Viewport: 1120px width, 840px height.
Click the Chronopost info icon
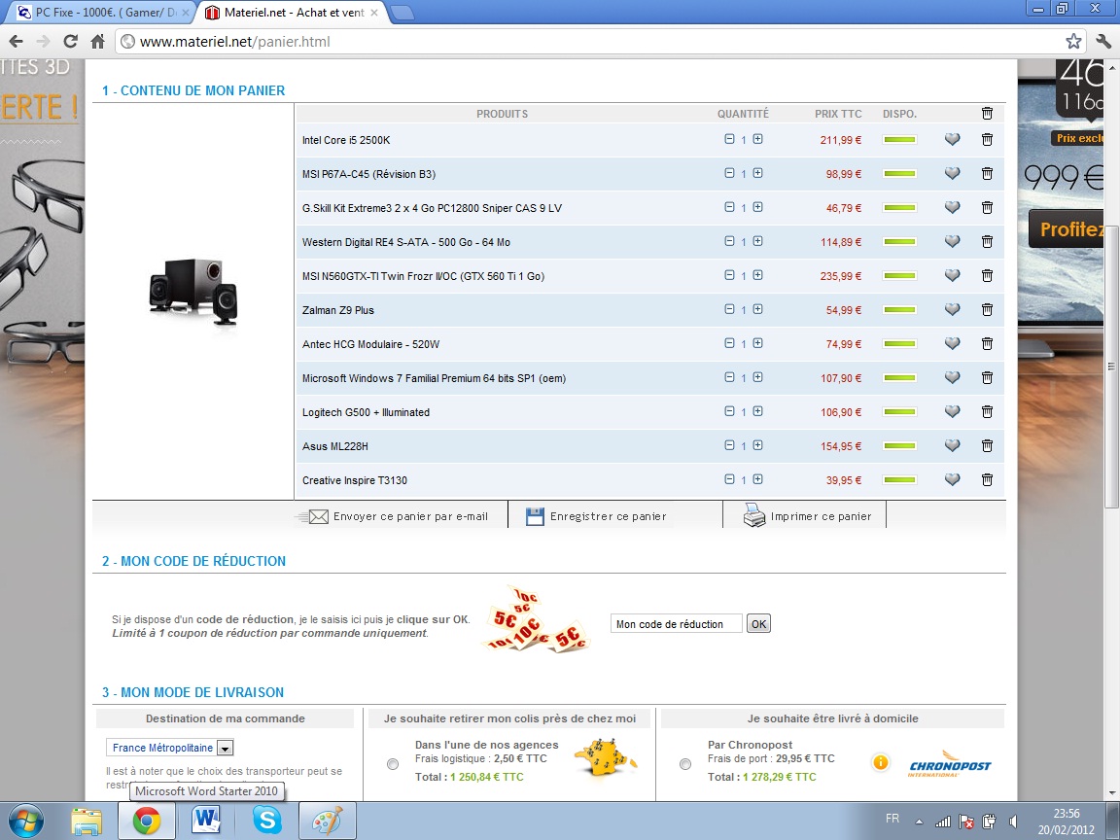[881, 763]
